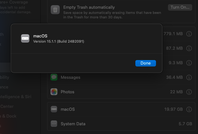Open Apple Intelligence & Siri in sidebar
This screenshot has height=134, width=198.
point(16,97)
